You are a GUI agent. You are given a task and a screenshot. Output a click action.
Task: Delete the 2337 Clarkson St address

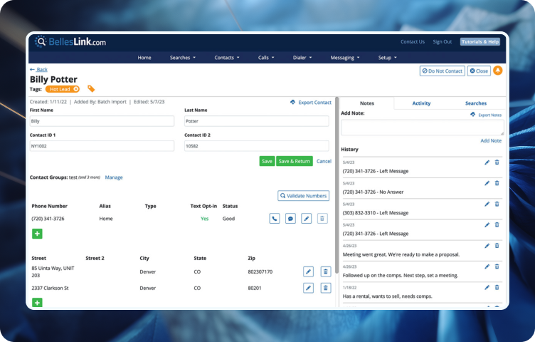coord(325,288)
